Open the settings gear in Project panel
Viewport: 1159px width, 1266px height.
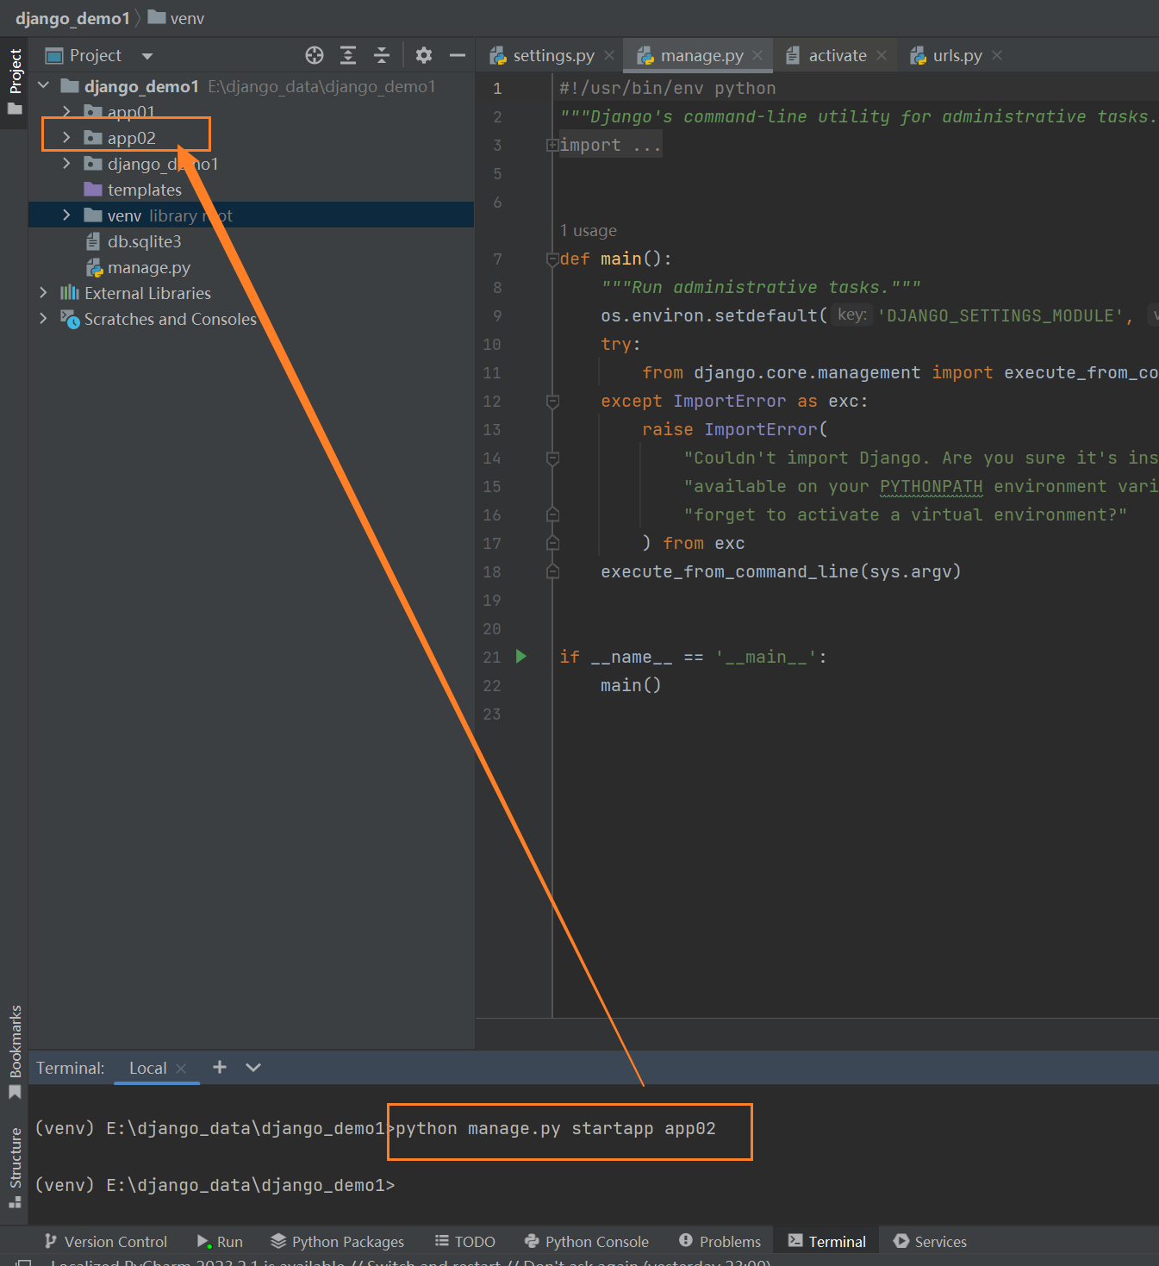coord(424,54)
